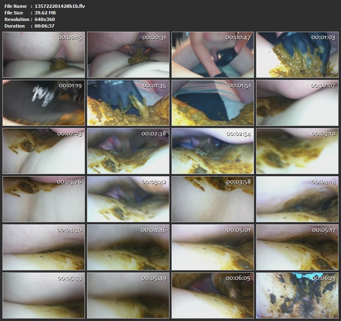
Task: Open the frame labeled 00:04:46
Action: coord(128,247)
